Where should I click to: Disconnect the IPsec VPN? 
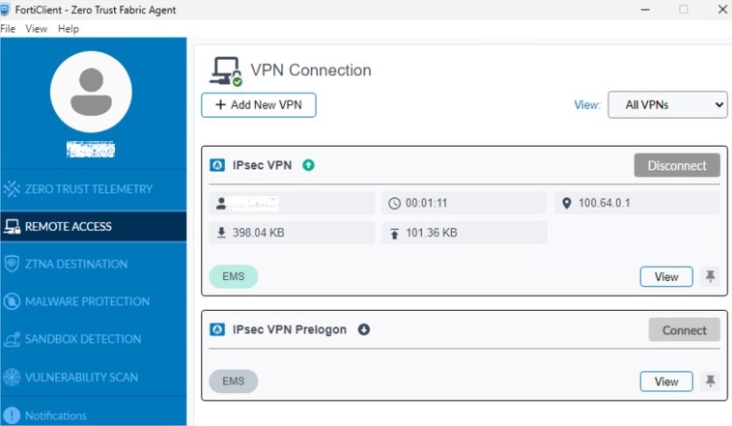pyautogui.click(x=677, y=165)
